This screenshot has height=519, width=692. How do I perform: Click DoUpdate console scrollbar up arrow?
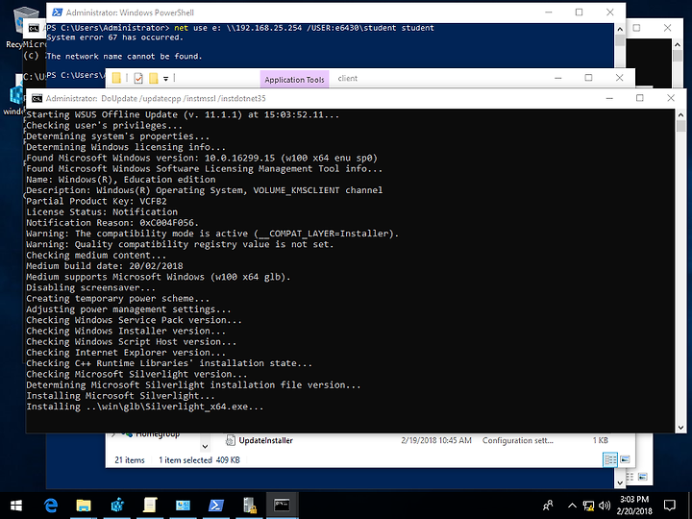680,114
